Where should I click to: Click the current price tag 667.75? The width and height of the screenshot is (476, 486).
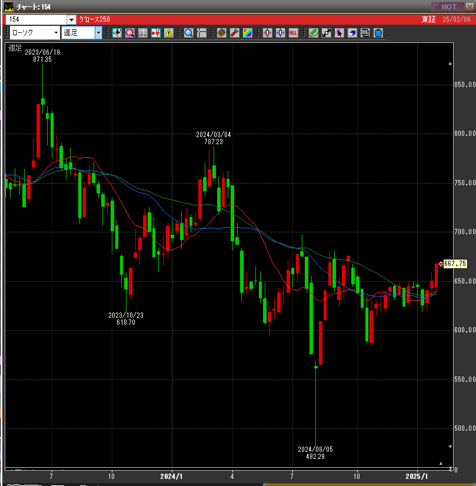(x=455, y=264)
